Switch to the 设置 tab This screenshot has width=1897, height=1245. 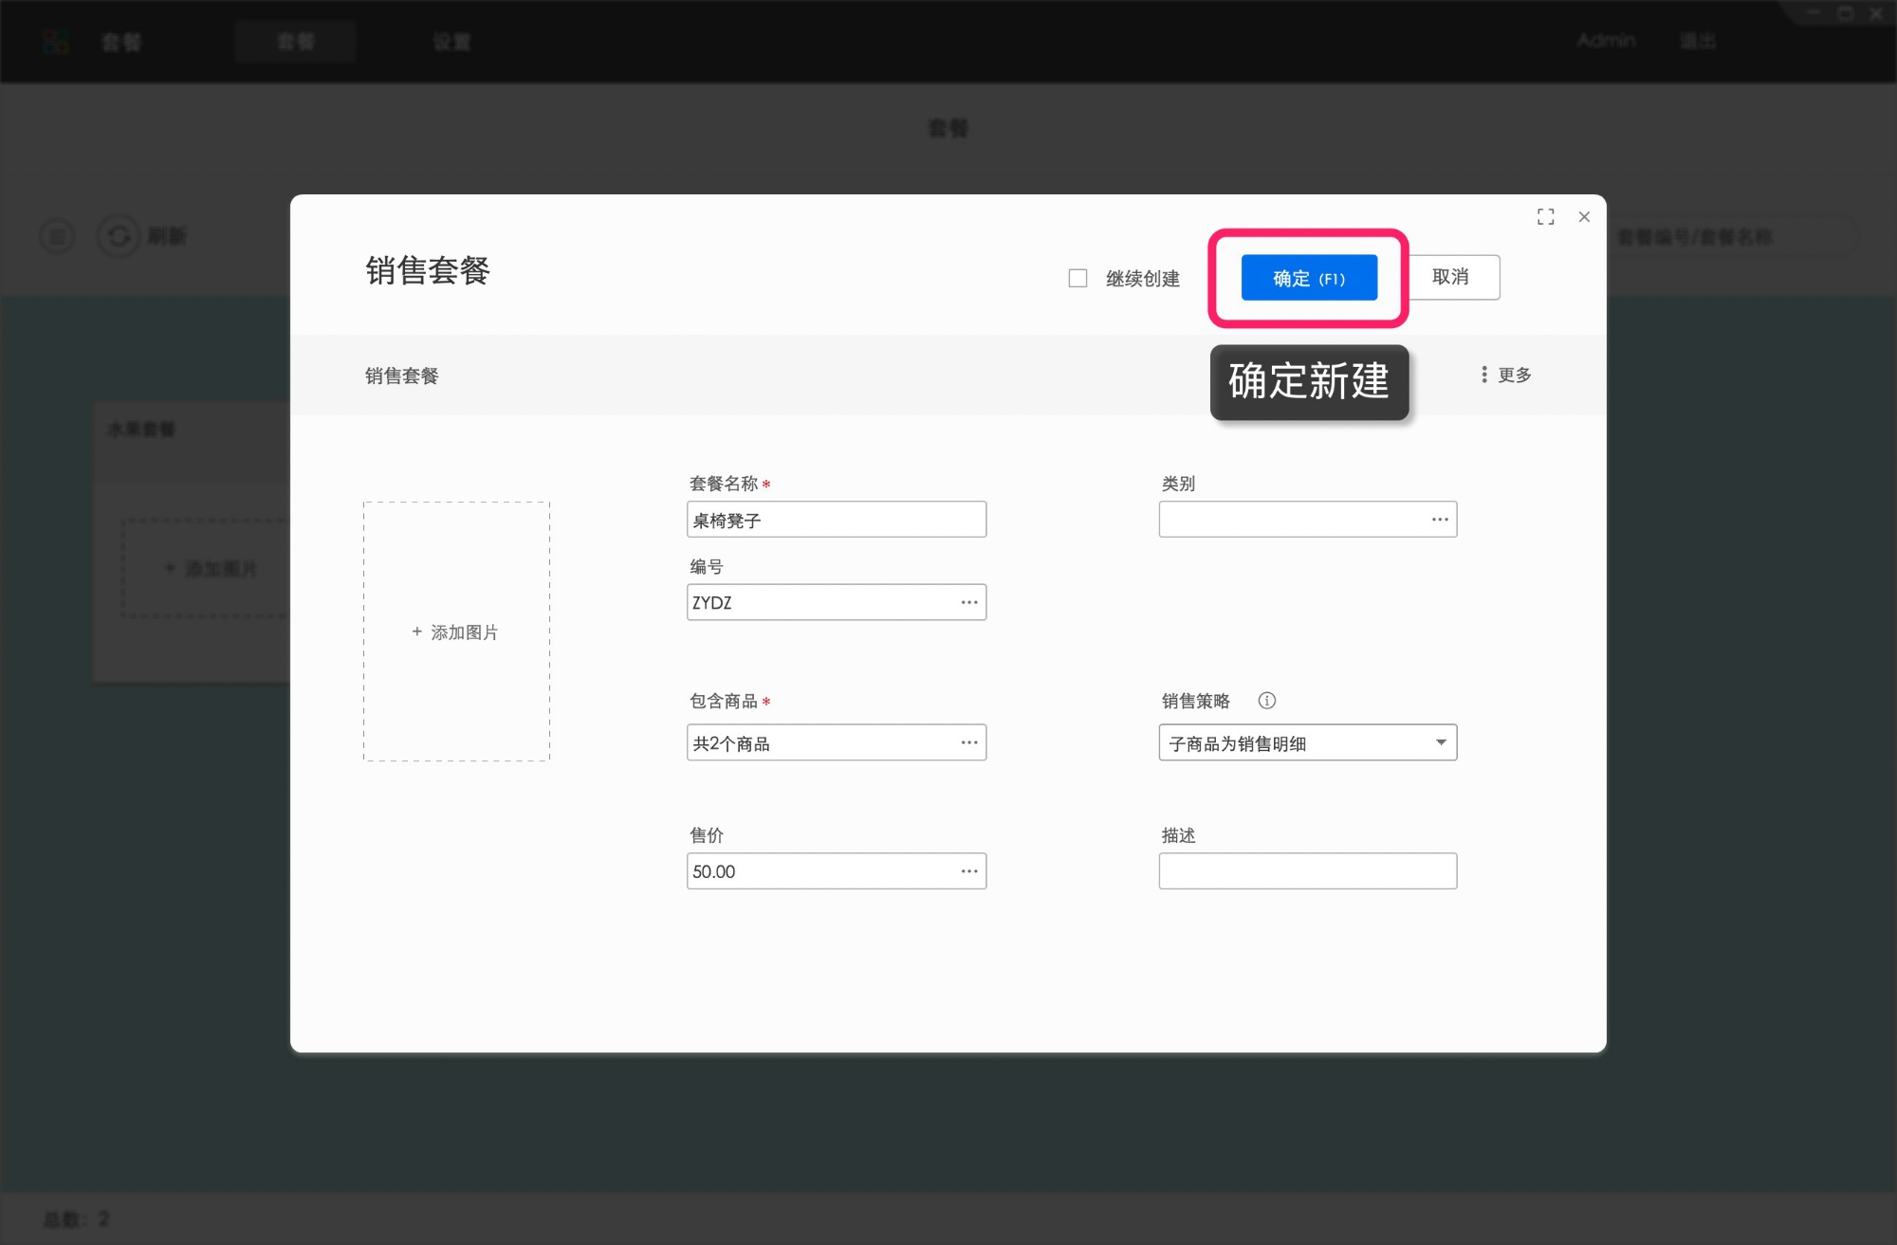[452, 42]
